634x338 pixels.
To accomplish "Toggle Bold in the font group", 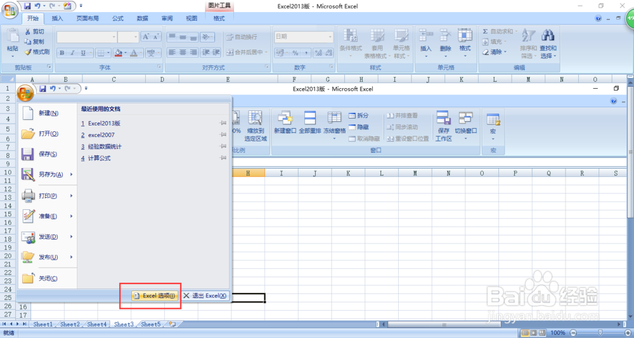I will [x=62, y=53].
